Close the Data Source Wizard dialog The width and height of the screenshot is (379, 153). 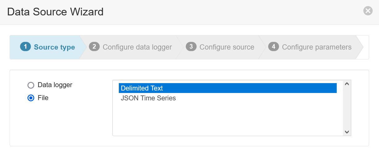click(368, 11)
